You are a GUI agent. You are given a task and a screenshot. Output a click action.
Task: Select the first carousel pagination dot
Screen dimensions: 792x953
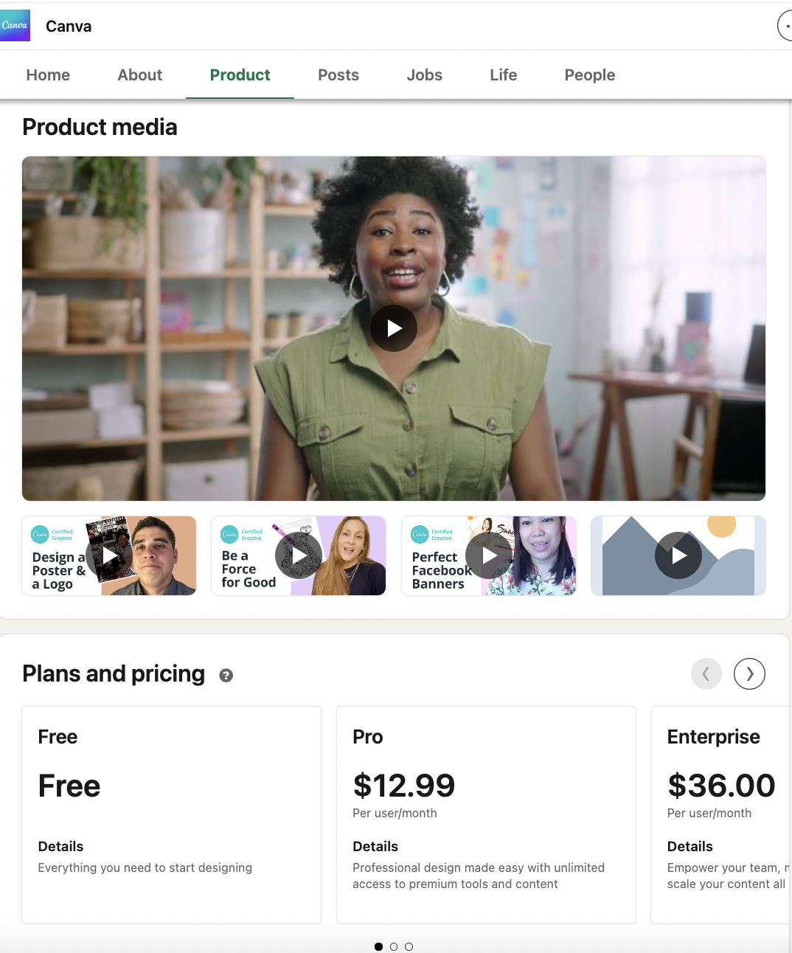[378, 946]
